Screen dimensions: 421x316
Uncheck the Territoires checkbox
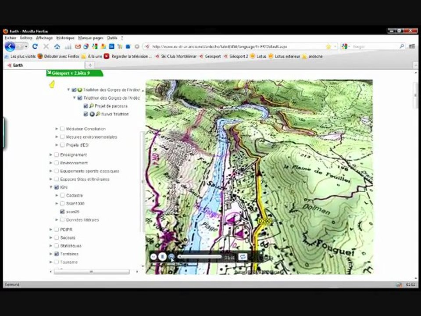(57, 254)
